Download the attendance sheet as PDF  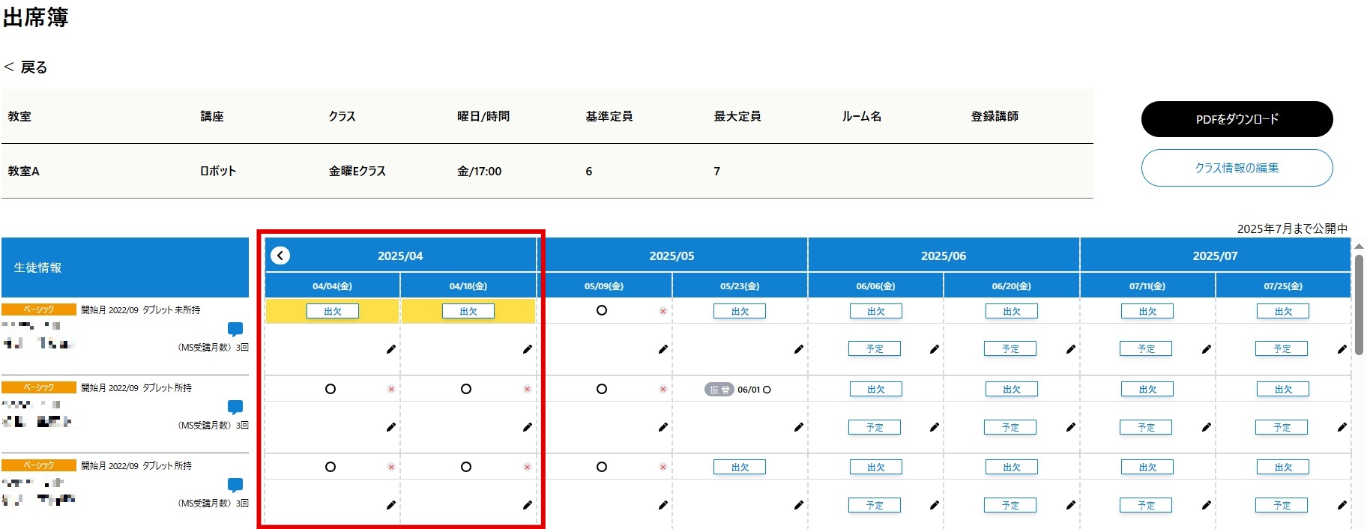(x=1237, y=119)
